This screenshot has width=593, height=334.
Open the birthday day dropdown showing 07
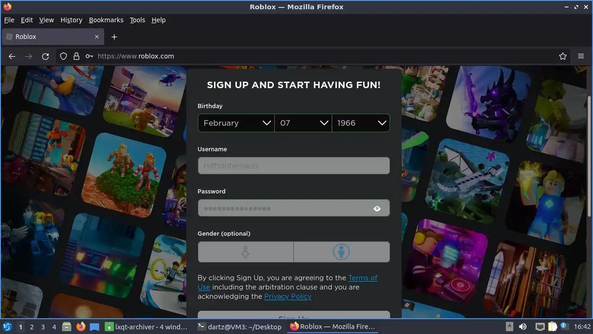click(x=303, y=123)
